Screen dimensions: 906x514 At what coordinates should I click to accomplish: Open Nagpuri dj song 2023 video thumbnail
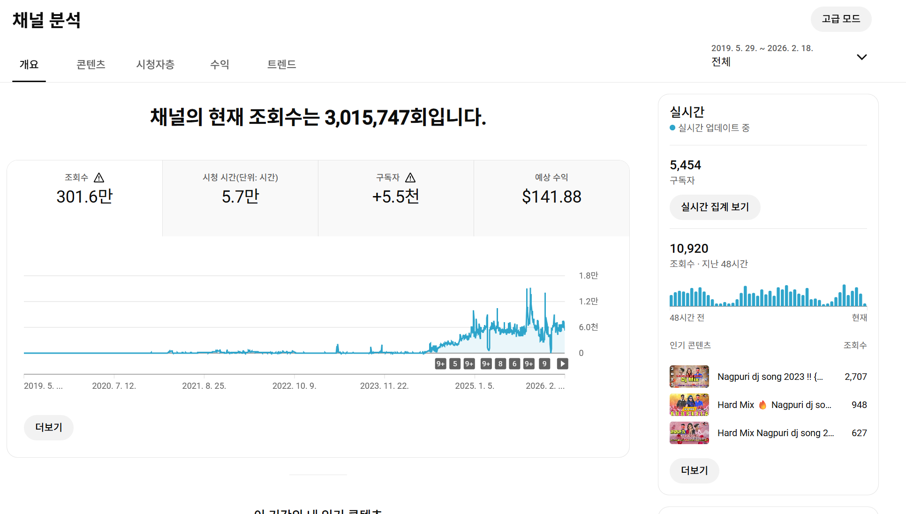pyautogui.click(x=689, y=377)
